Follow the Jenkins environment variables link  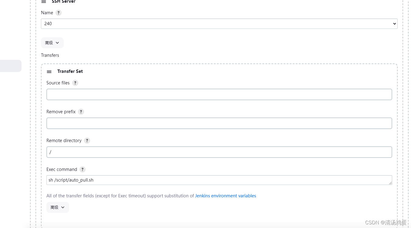225,196
